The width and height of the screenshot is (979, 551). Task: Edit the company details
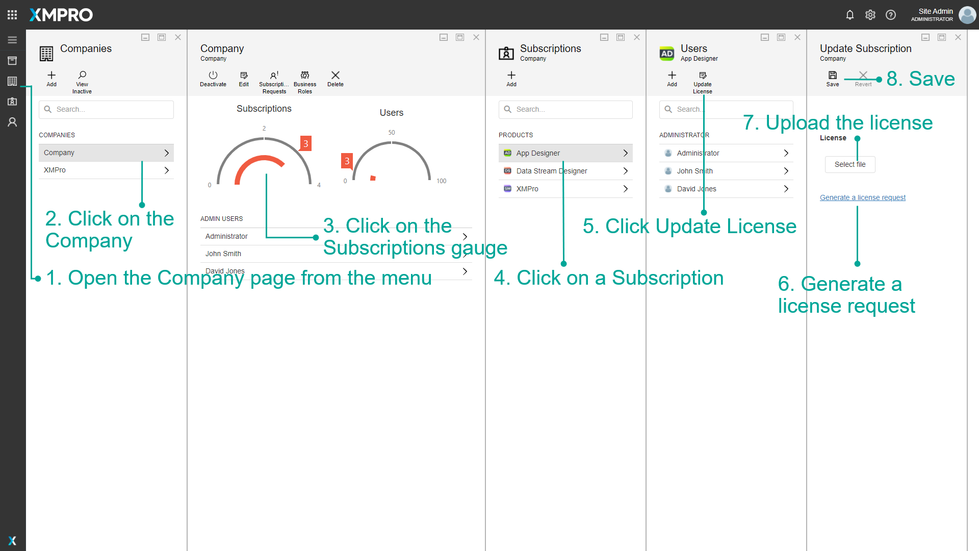(x=244, y=79)
